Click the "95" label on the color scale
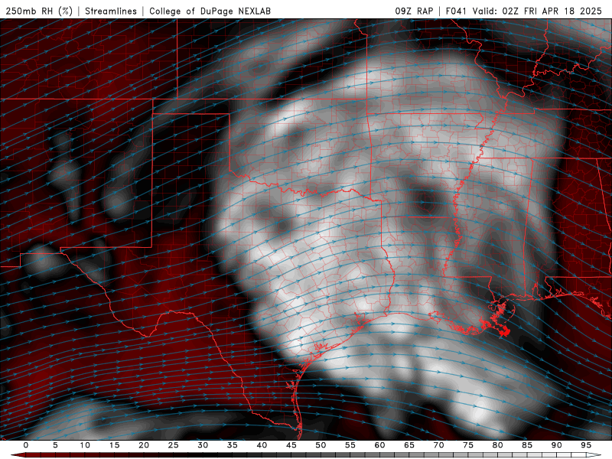Image resolution: width=612 pixels, height=459 pixels. 586,445
